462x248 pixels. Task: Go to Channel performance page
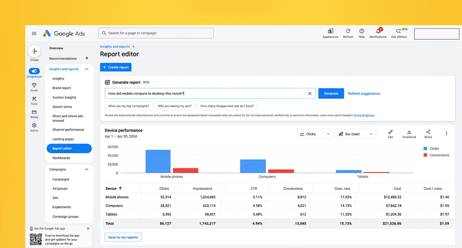[68, 130]
